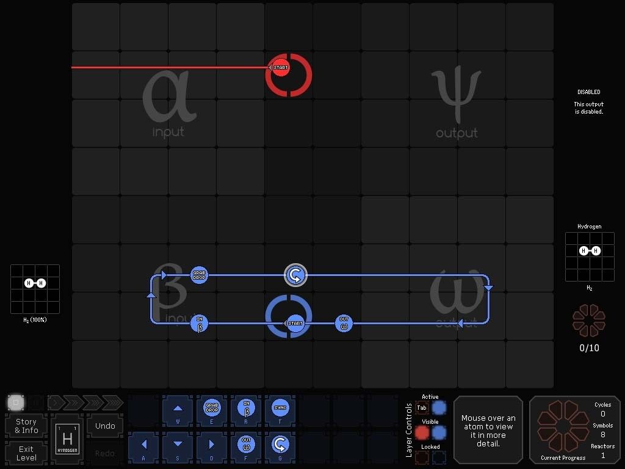
Task: Toggle visibility of the red layer
Action: pos(422,432)
